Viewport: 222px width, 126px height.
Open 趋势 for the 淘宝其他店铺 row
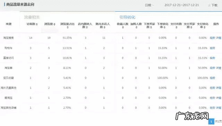coord(212,108)
